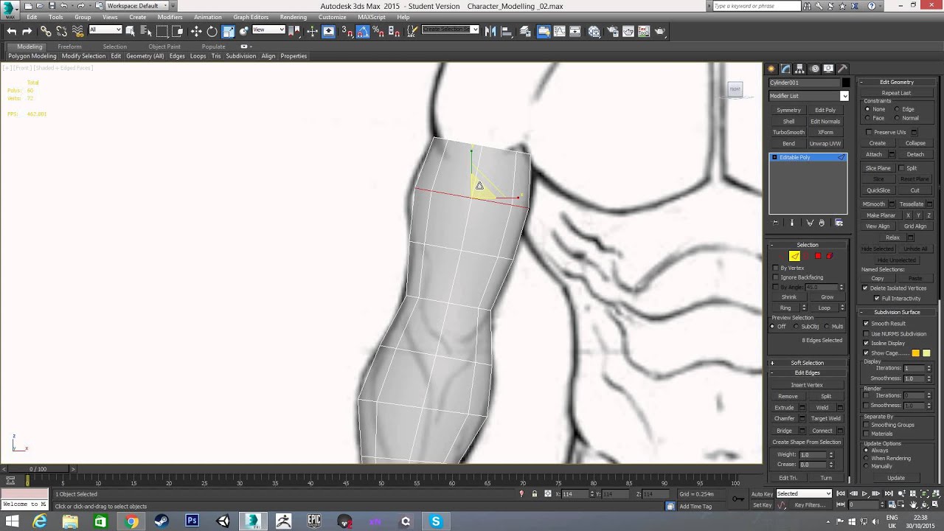
Task: Toggle the Split checkbox
Action: pos(901,168)
